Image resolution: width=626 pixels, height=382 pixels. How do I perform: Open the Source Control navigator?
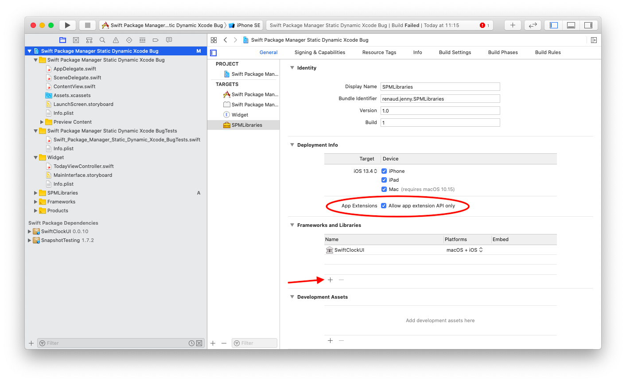pyautogui.click(x=76, y=40)
